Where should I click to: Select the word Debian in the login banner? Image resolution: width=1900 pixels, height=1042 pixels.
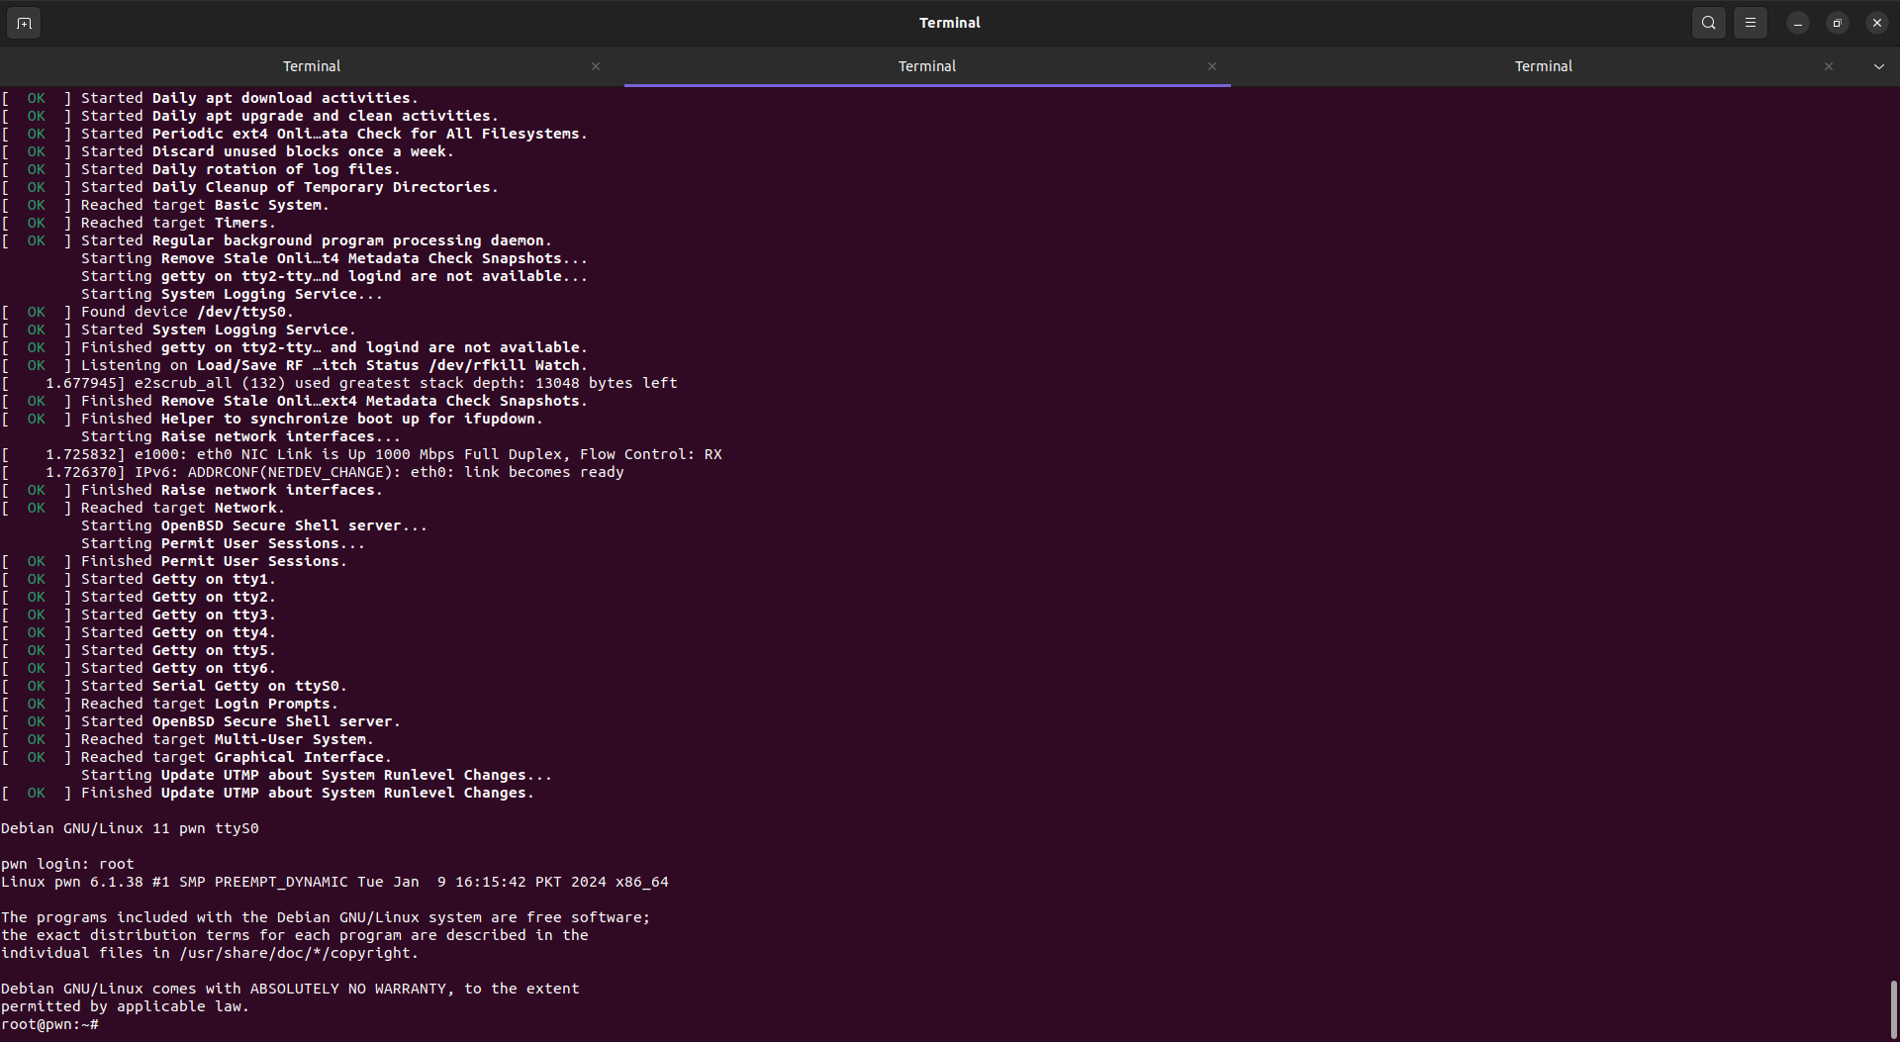(x=27, y=827)
